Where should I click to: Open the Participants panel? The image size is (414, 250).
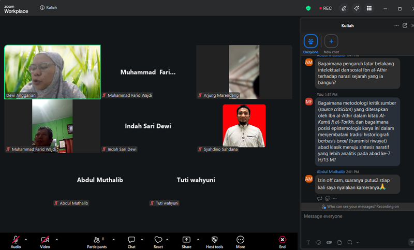(97, 242)
